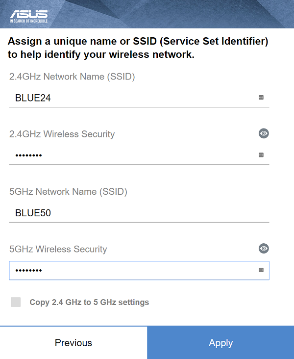
Task: Click the 'Copy 2.4 GHz to 5 GHz settings' label
Action: tap(89, 302)
